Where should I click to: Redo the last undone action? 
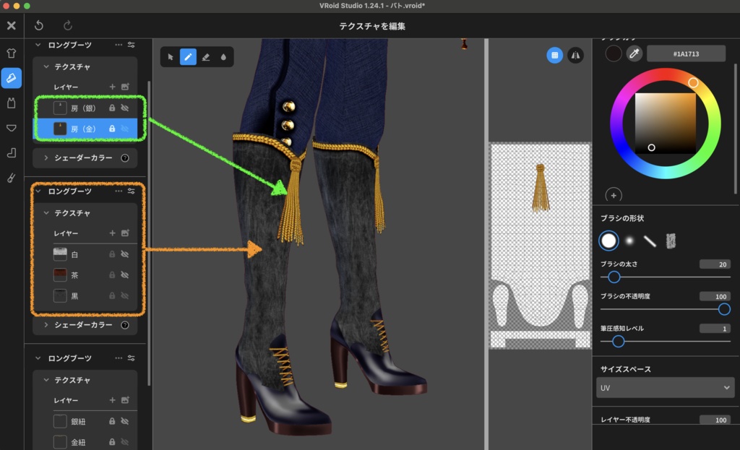point(68,25)
